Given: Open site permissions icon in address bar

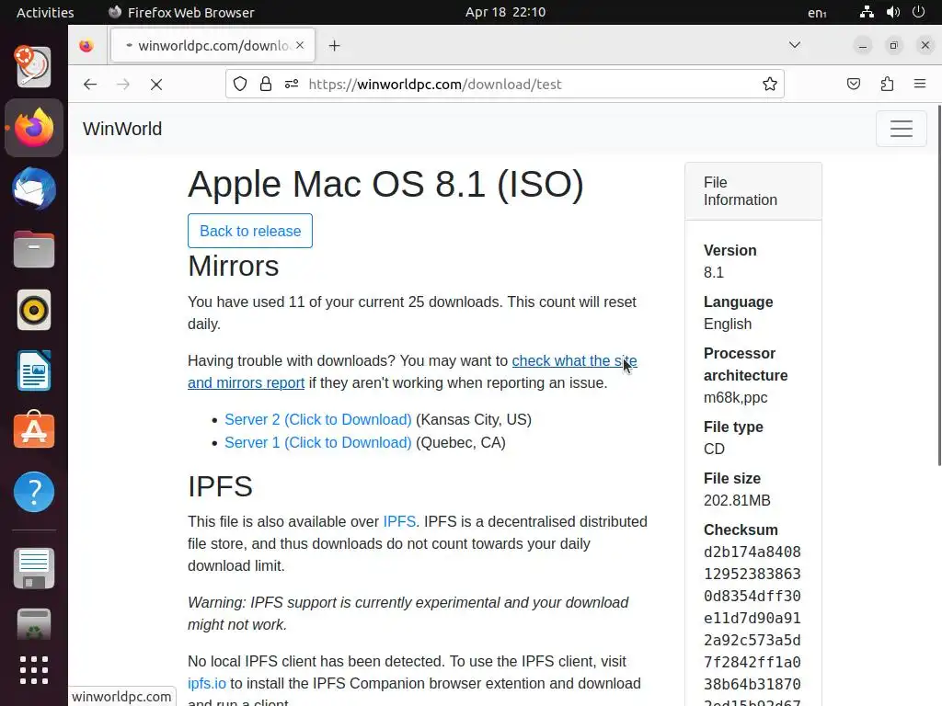Looking at the screenshot, I should click(292, 84).
